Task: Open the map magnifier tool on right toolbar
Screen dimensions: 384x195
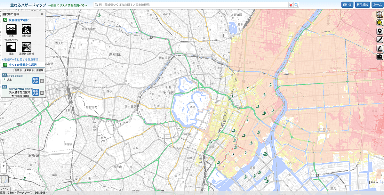Action: tap(380, 14)
